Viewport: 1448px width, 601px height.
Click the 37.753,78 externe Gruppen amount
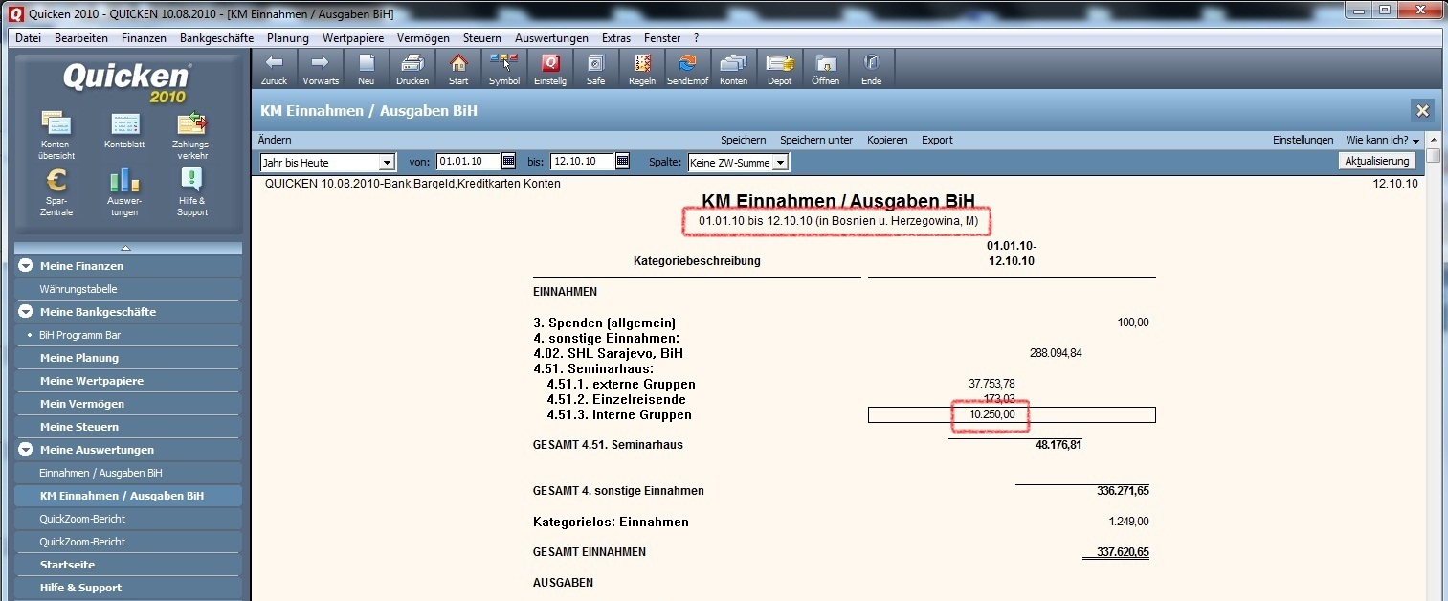point(991,384)
